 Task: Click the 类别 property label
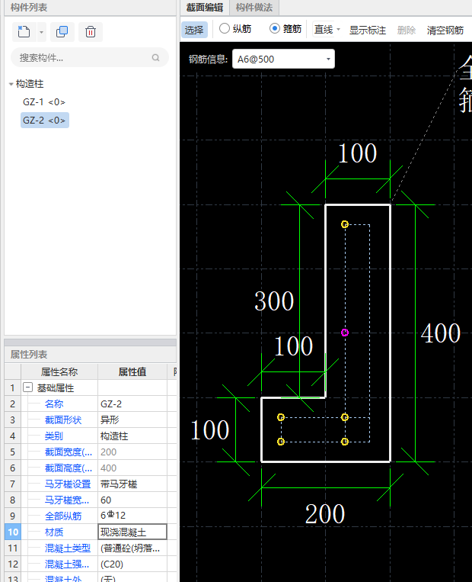(x=54, y=436)
